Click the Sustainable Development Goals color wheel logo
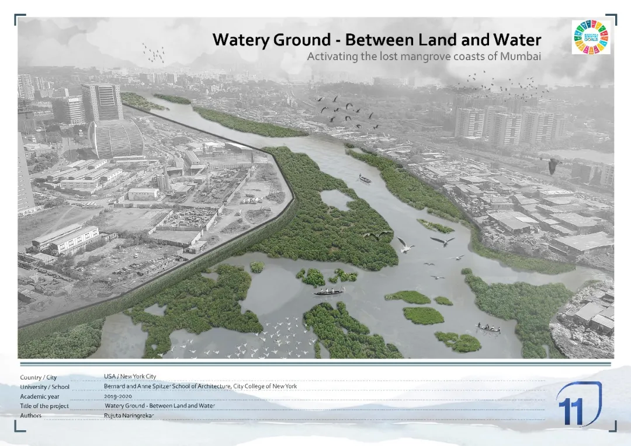The height and width of the screenshot is (446, 631). (591, 37)
